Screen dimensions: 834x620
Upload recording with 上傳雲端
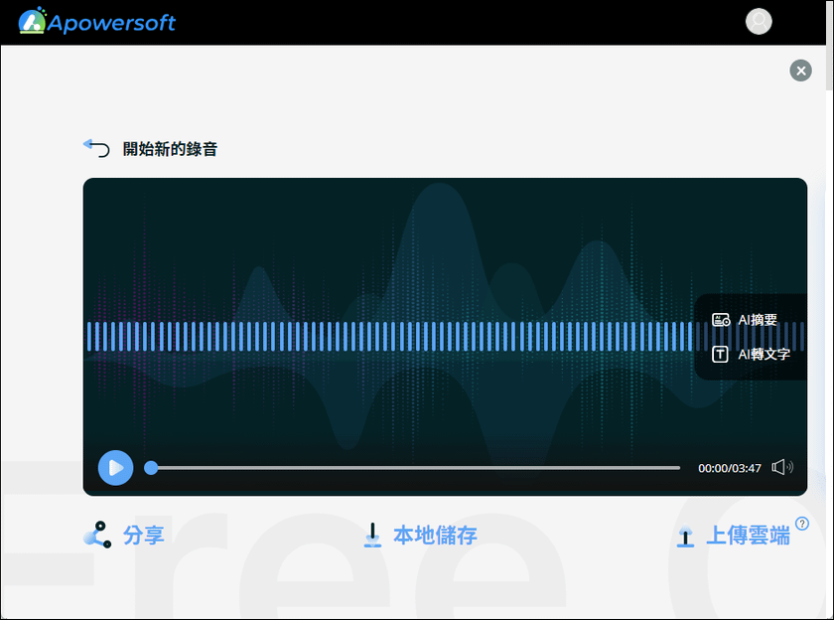pos(748,536)
